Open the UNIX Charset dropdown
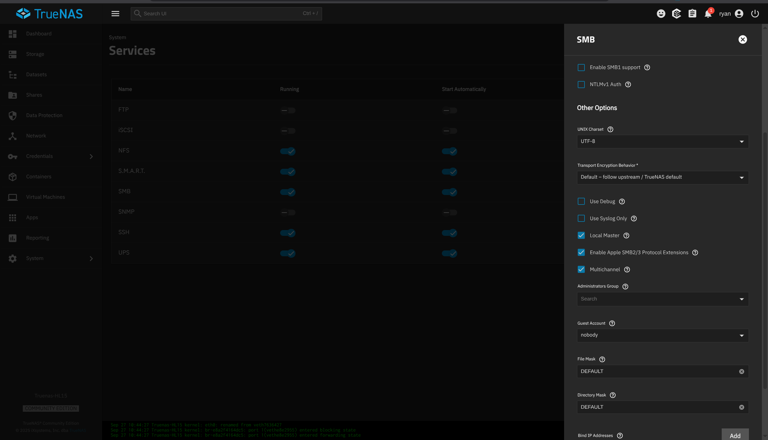Screen dimensions: 768x440 (662, 142)
